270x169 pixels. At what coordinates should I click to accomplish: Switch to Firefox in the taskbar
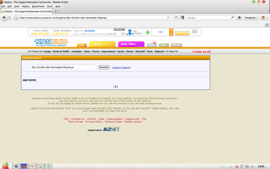(23, 166)
